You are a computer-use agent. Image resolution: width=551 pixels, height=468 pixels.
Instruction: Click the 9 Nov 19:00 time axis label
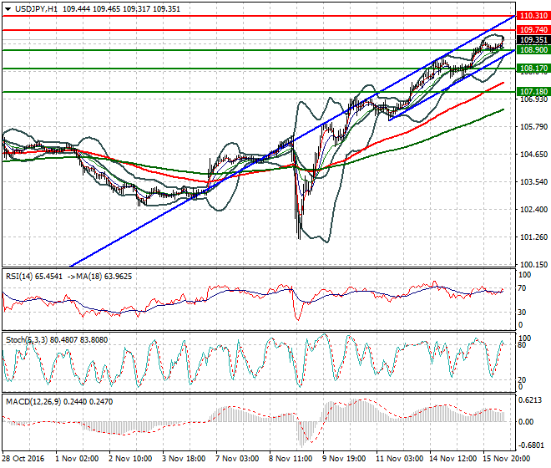(344, 459)
